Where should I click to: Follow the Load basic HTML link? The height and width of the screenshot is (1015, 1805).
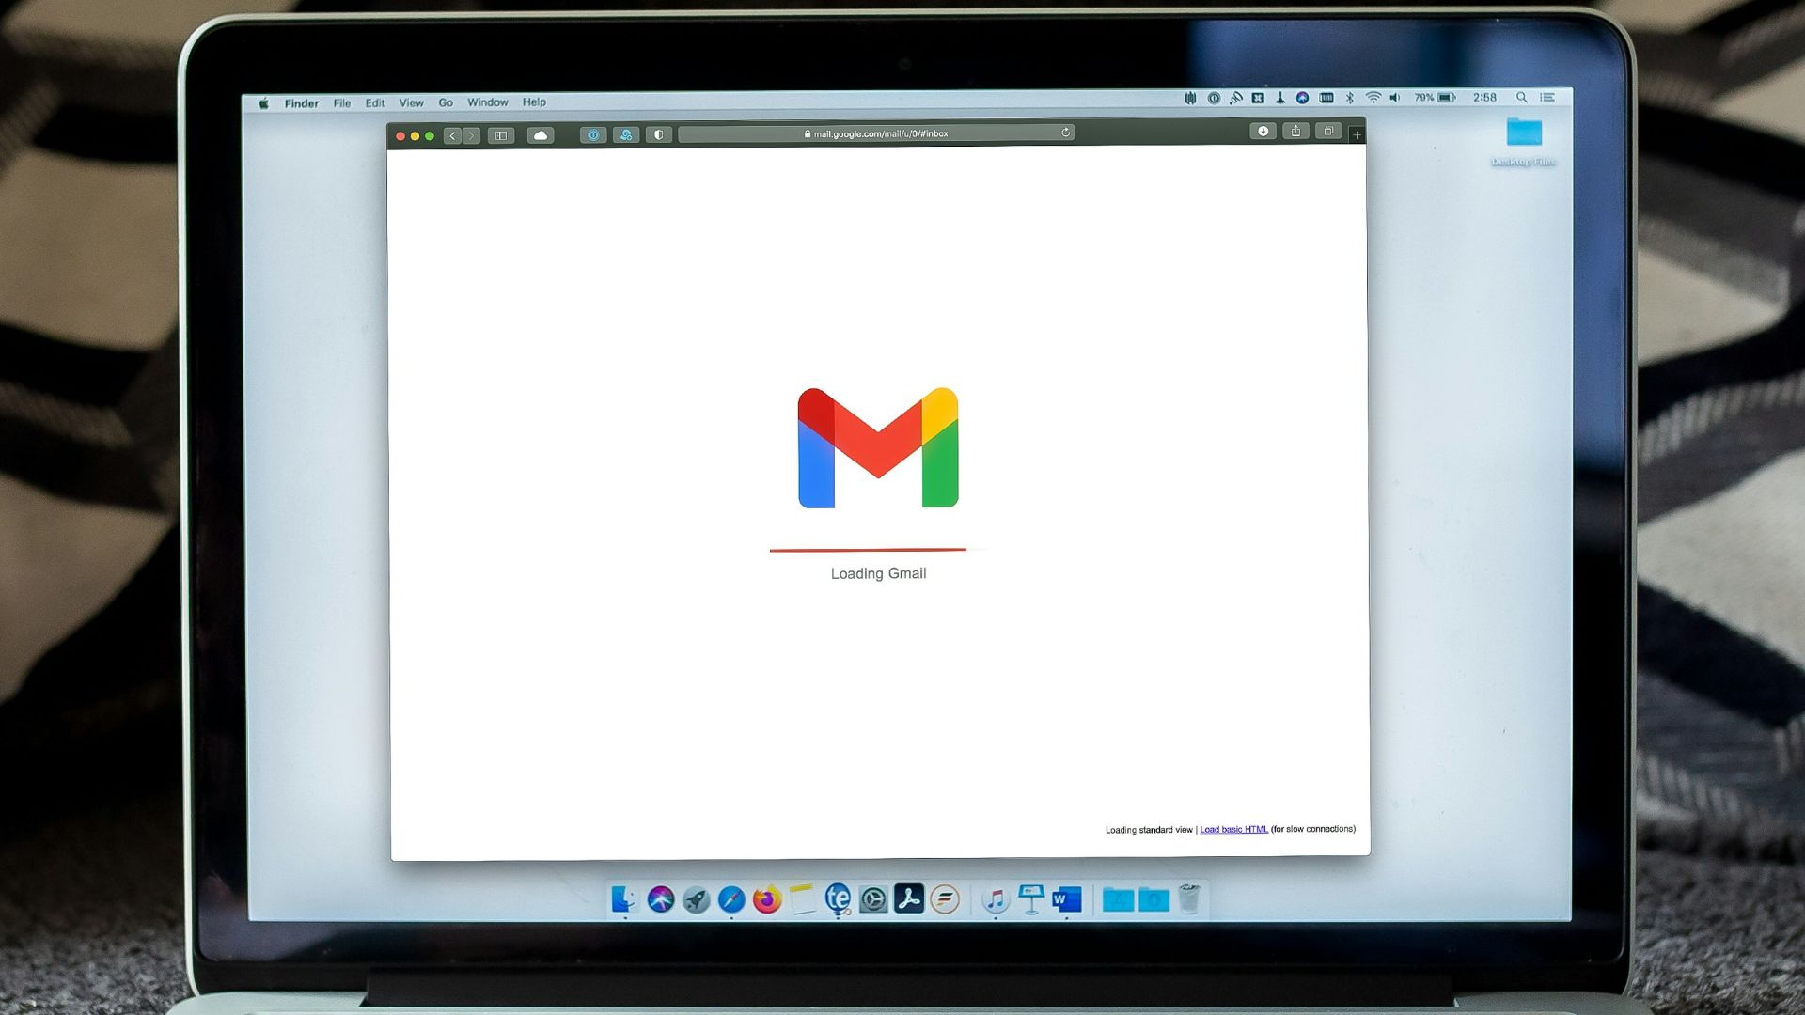click(x=1233, y=829)
